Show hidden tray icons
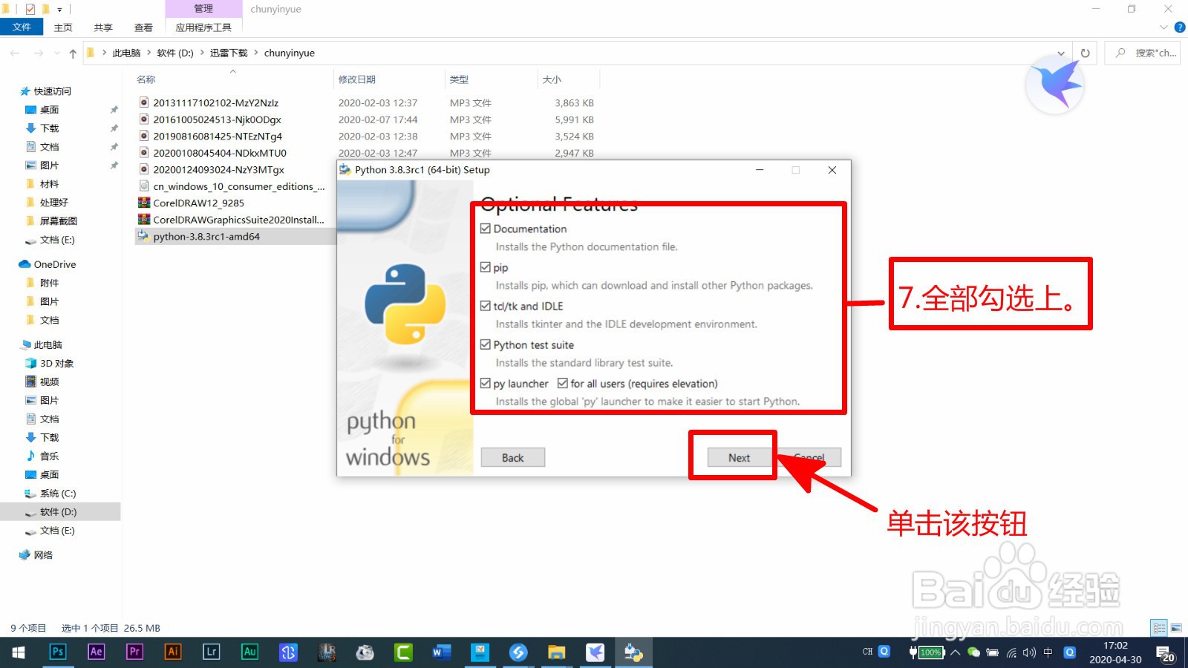Viewport: 1188px width, 668px height. point(956,652)
